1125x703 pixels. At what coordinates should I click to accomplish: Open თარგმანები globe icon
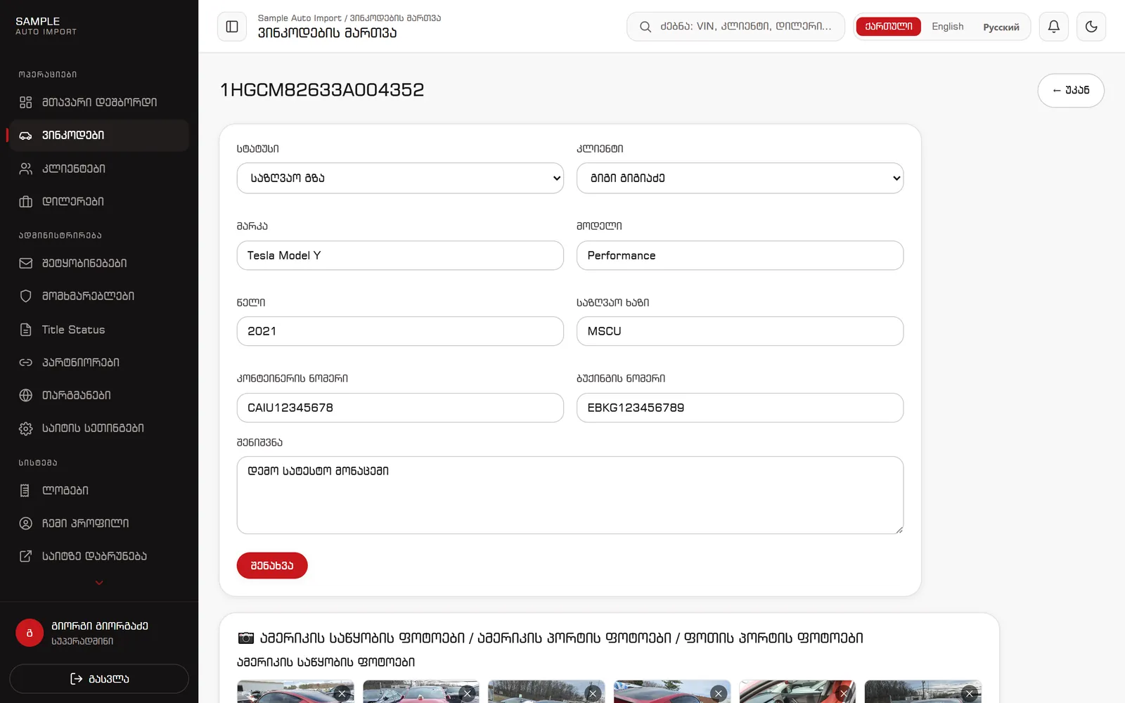(26, 395)
